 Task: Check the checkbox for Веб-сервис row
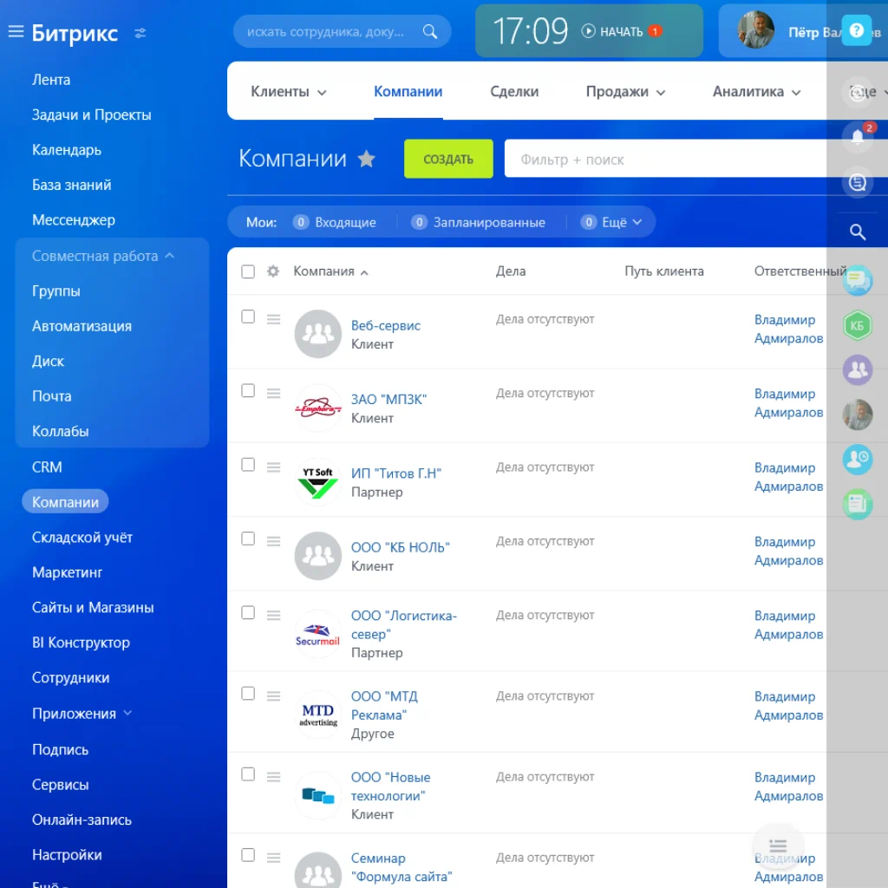(x=248, y=317)
